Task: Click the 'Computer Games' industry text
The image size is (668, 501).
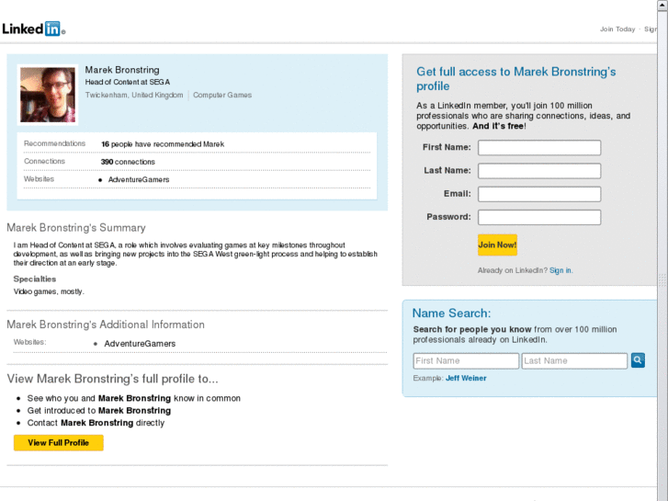Action: point(222,95)
